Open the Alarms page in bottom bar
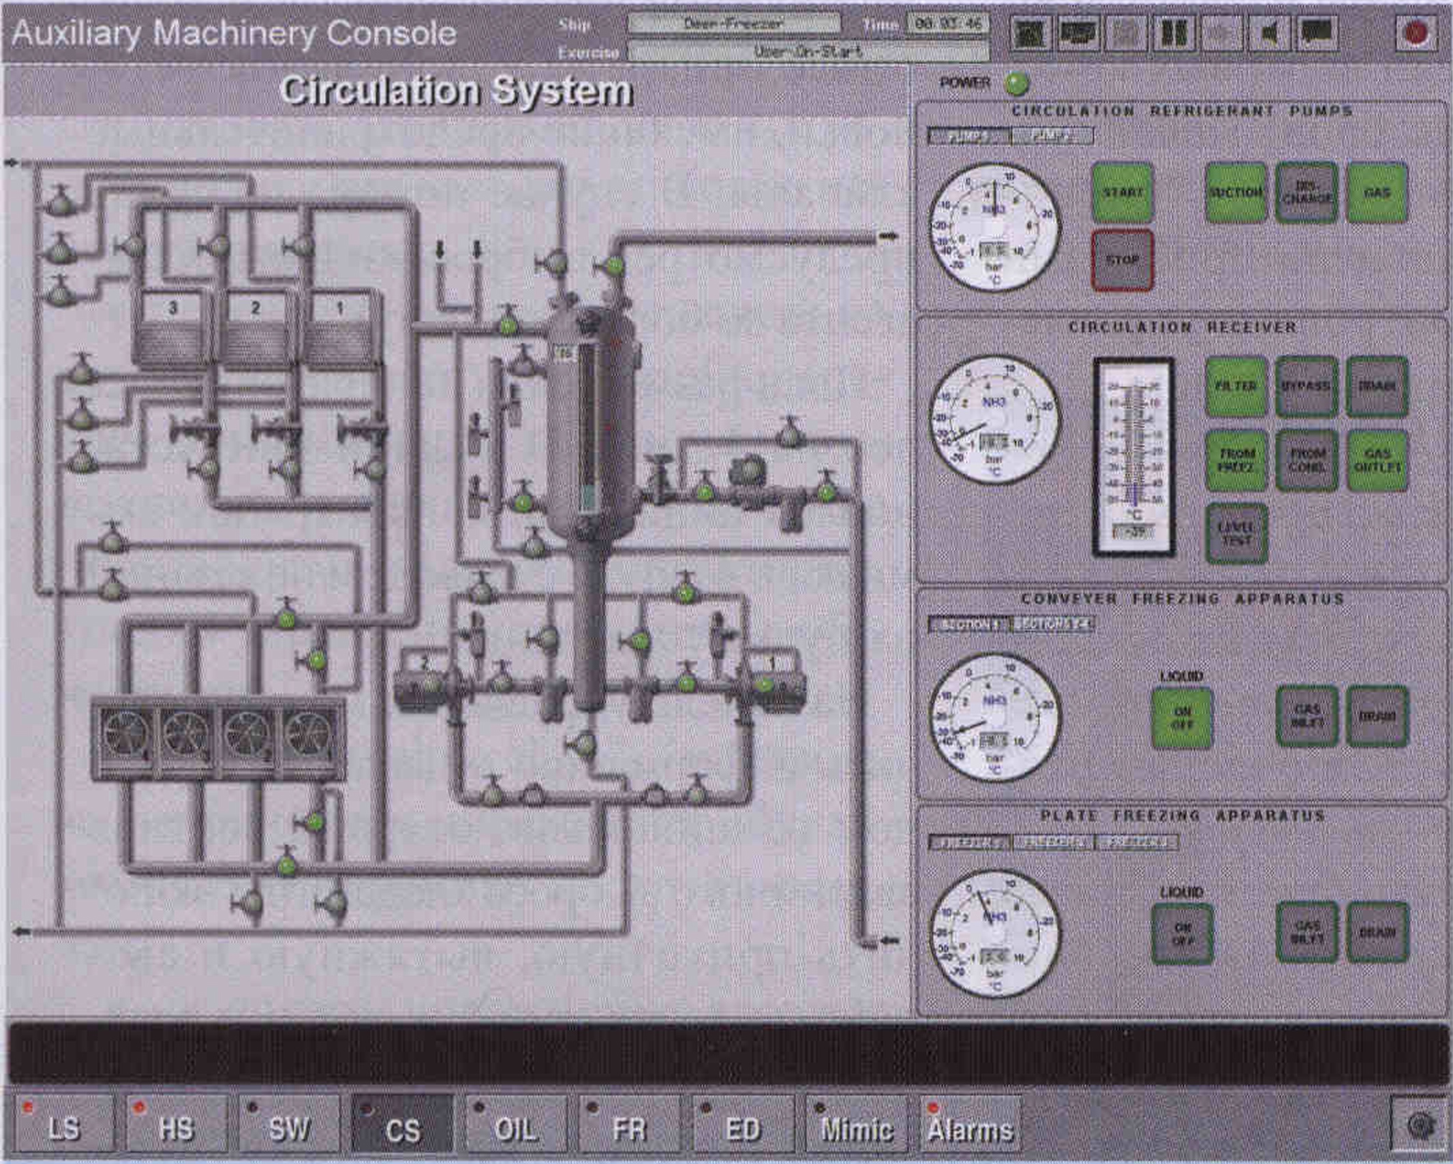Viewport: 1453px width, 1164px height. click(x=970, y=1124)
